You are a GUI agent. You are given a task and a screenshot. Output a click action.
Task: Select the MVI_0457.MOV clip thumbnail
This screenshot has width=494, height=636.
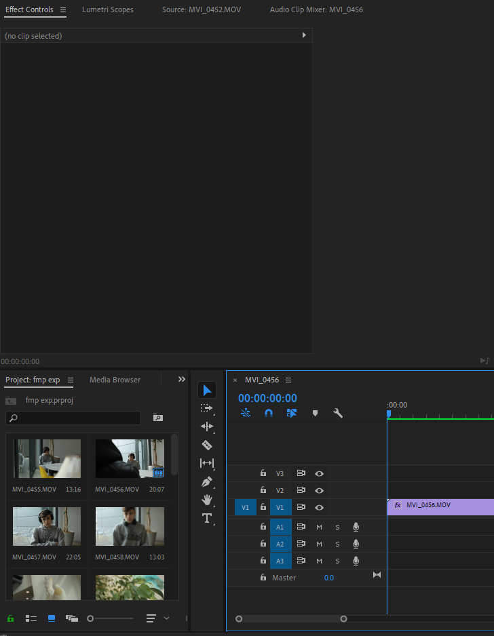coord(47,527)
